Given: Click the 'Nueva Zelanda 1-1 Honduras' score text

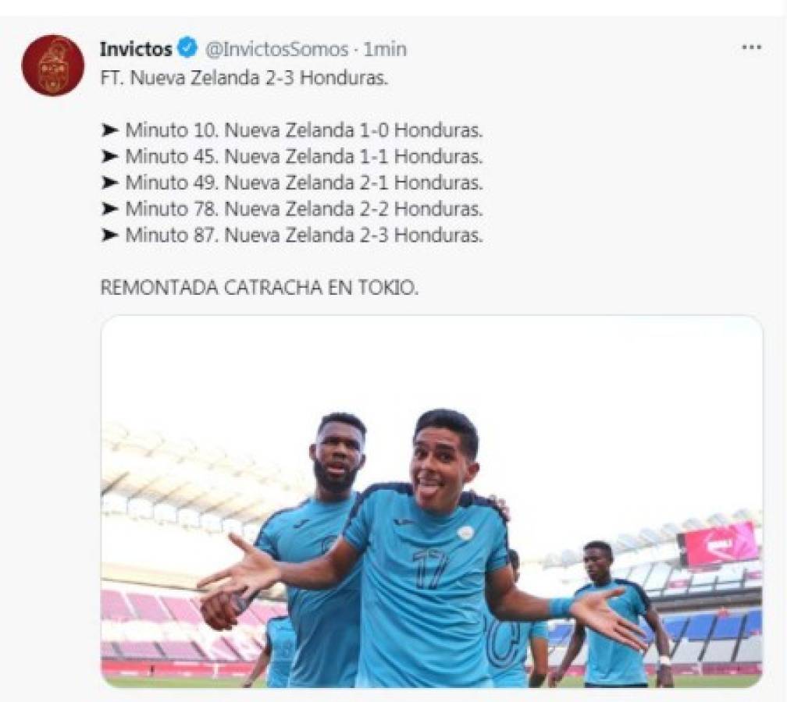Looking at the screenshot, I should [353, 157].
